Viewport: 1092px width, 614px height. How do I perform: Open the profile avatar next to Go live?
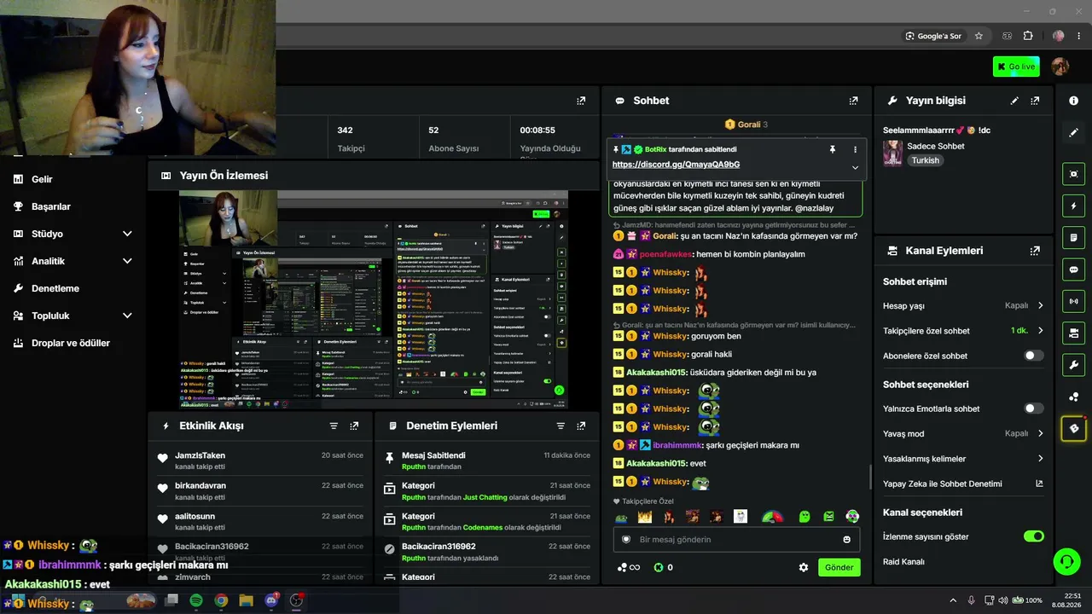(1060, 67)
